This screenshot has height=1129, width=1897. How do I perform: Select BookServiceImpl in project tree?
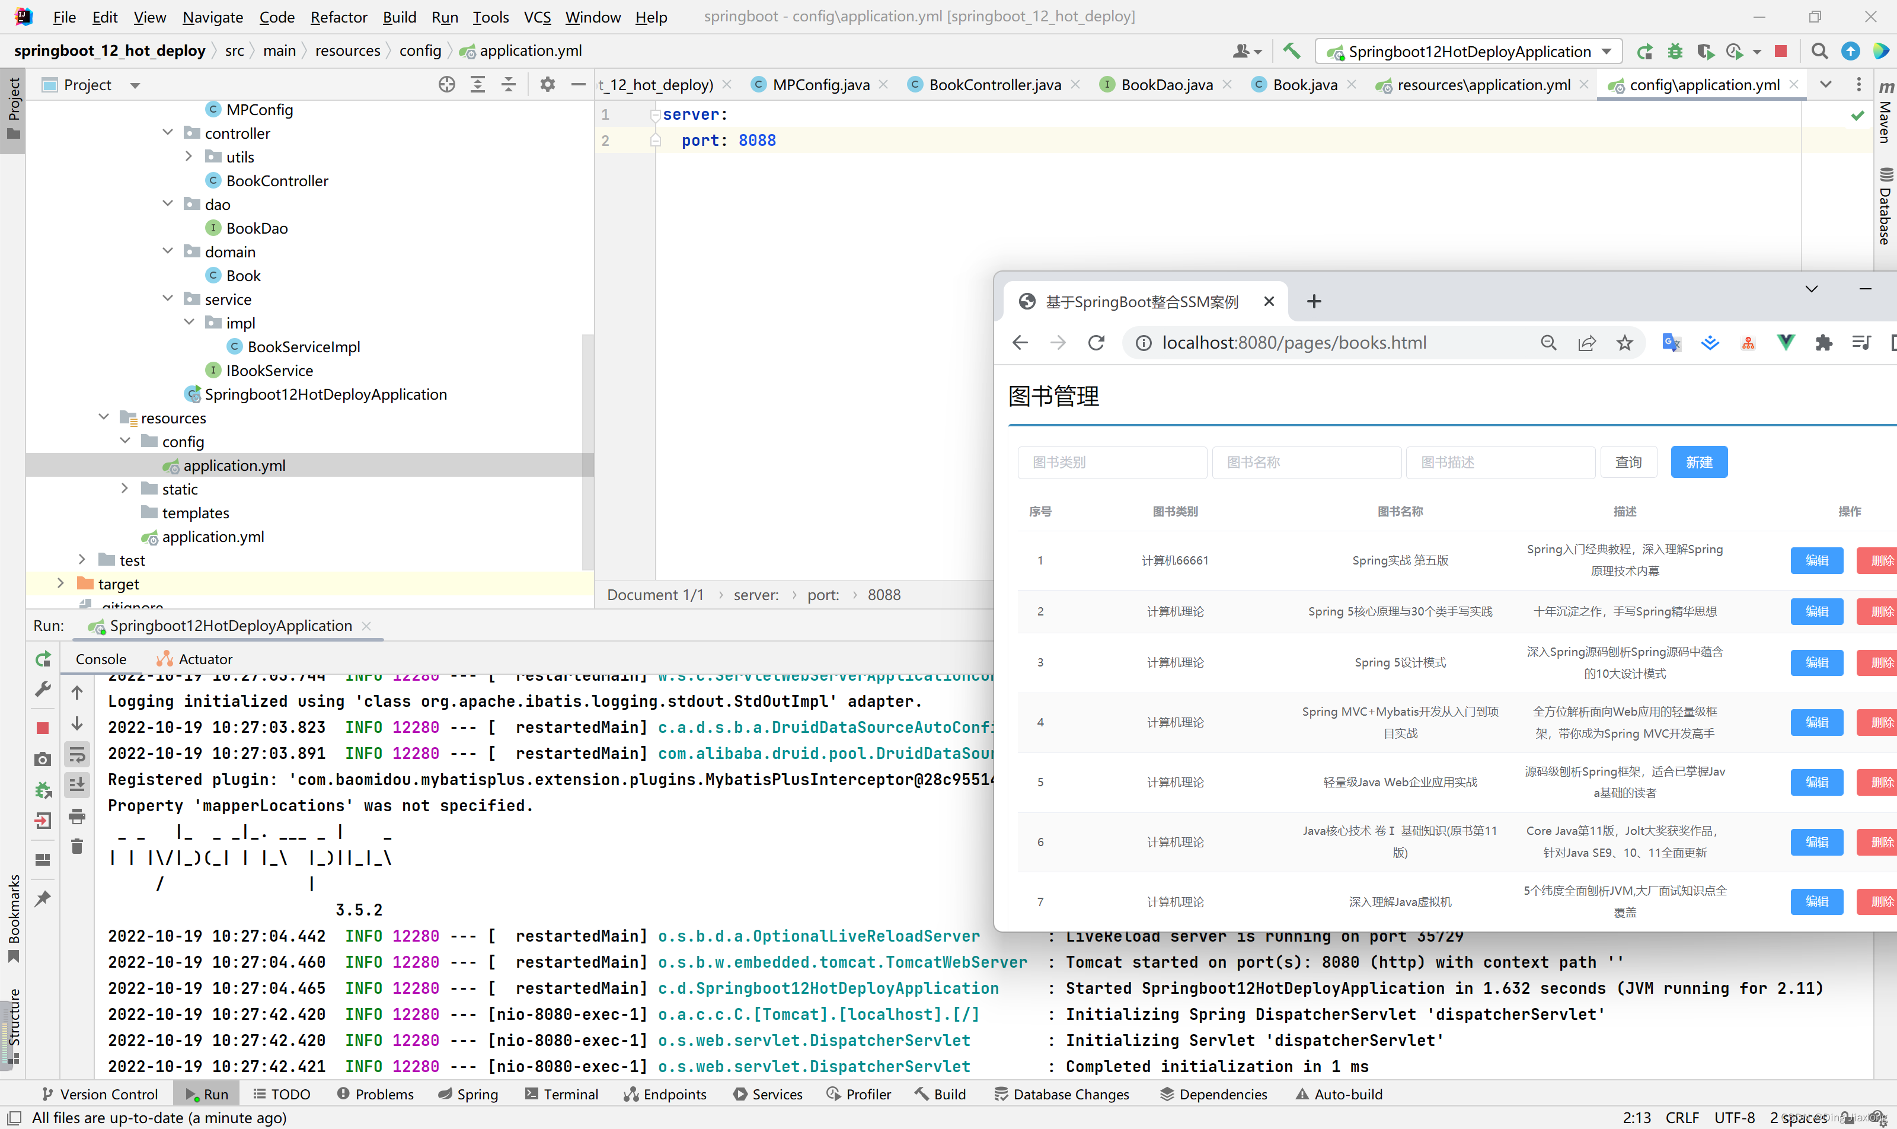click(304, 347)
